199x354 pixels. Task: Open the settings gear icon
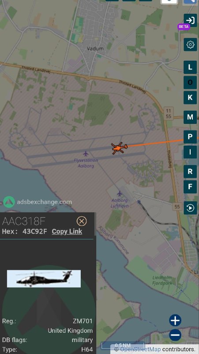pyautogui.click(x=190, y=45)
